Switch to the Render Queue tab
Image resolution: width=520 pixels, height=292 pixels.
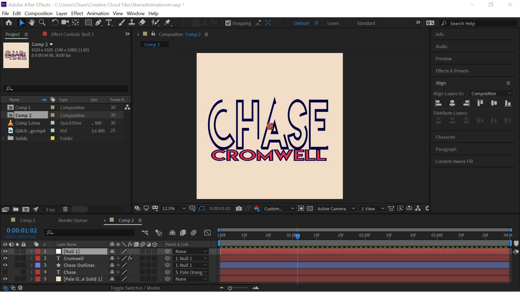[x=73, y=220]
